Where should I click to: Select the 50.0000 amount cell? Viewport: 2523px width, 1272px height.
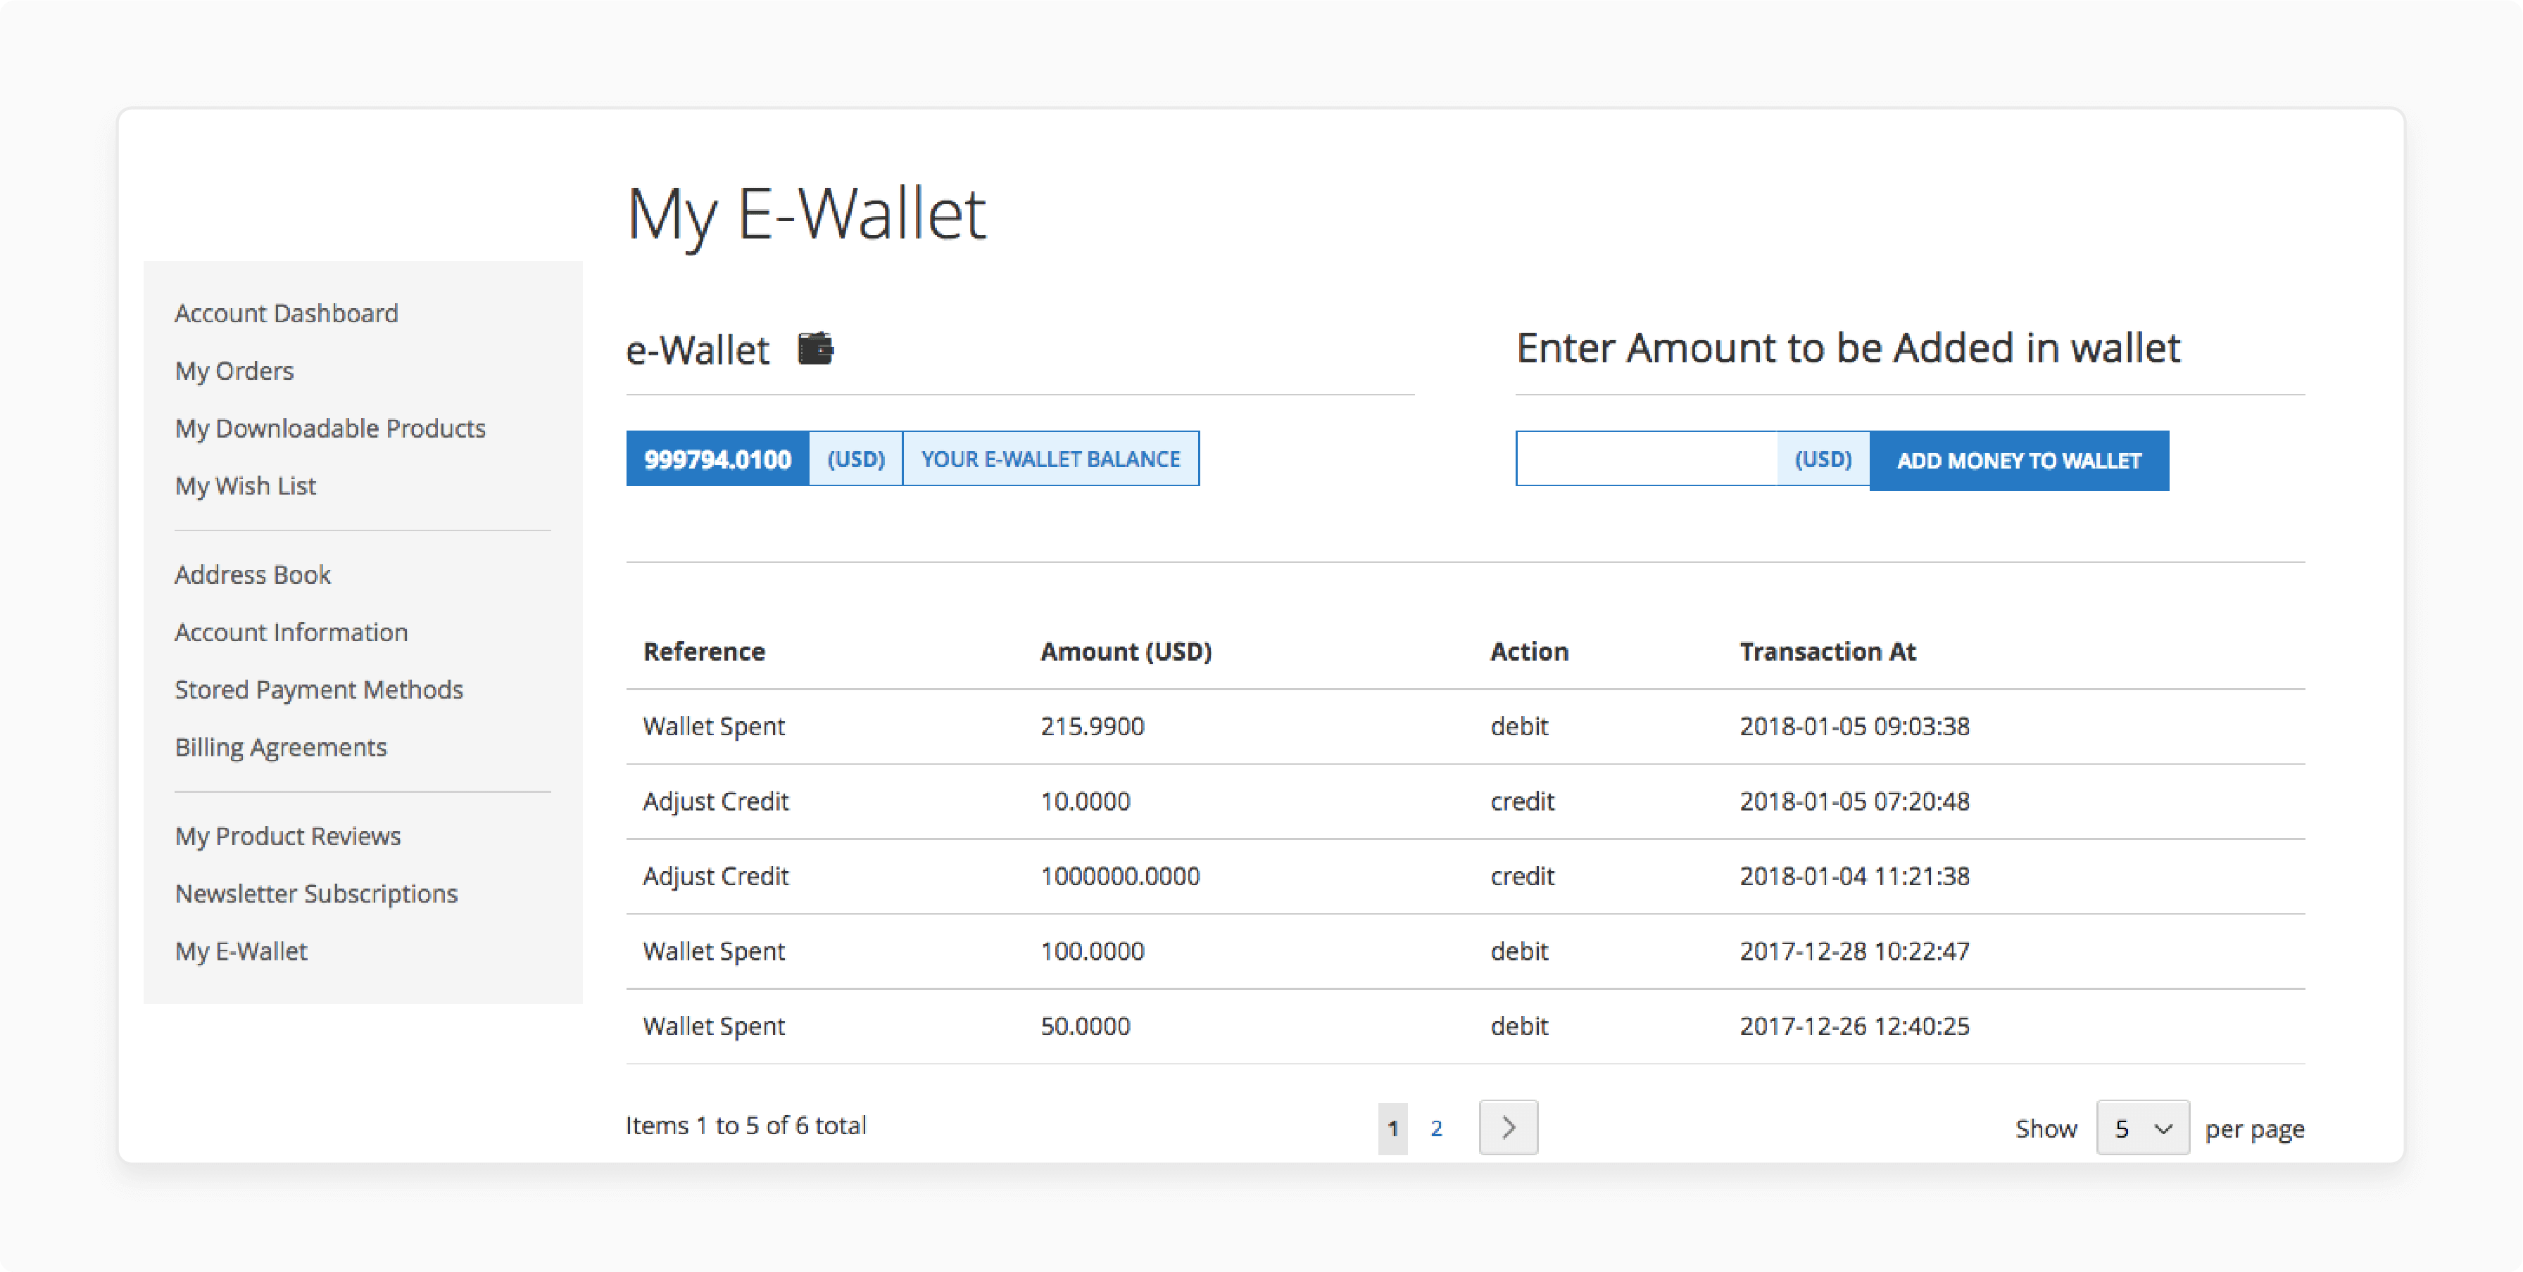(1086, 1026)
